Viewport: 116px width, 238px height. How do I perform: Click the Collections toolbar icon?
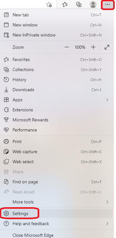click(x=79, y=4)
